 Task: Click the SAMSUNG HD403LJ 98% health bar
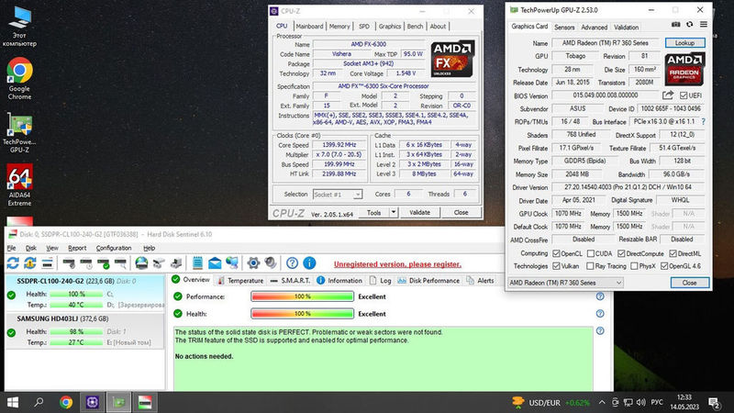pos(76,331)
